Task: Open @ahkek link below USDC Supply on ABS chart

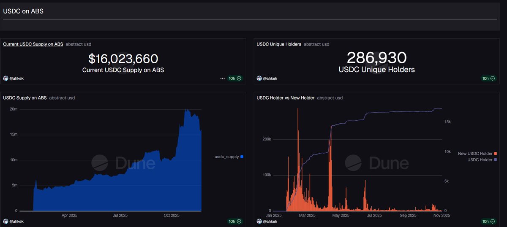Action: click(16, 221)
